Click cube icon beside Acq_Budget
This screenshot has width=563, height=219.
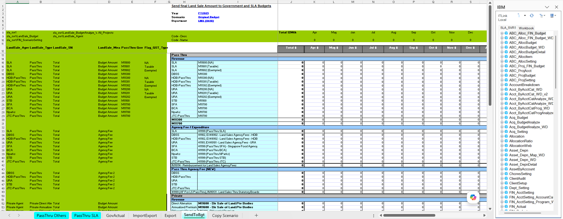pyautogui.click(x=506, y=118)
